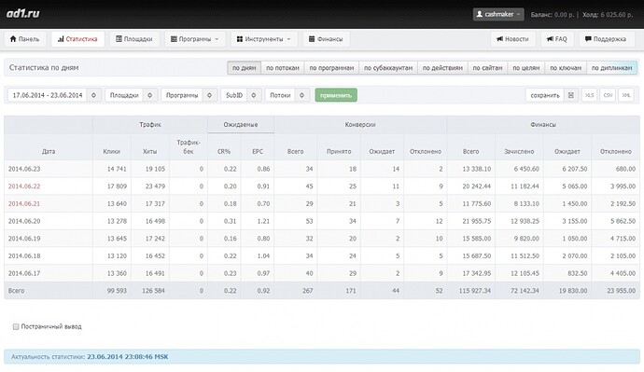The image size is (644, 372).
Task: Click the ad1.ru logo
Action: (23, 14)
